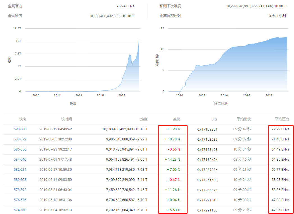
Task: Open block height 586,656 link
Action: (x=20, y=149)
